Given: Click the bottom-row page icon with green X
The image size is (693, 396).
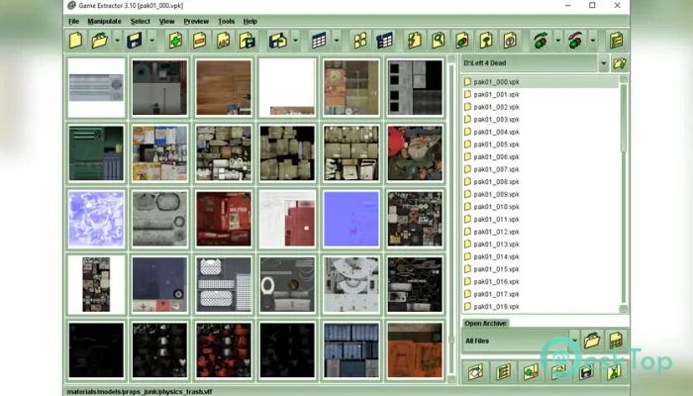Looking at the screenshot, I should 615,371.
